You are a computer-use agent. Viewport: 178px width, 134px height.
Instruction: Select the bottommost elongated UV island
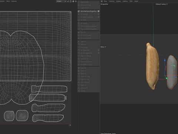[x=48, y=118]
